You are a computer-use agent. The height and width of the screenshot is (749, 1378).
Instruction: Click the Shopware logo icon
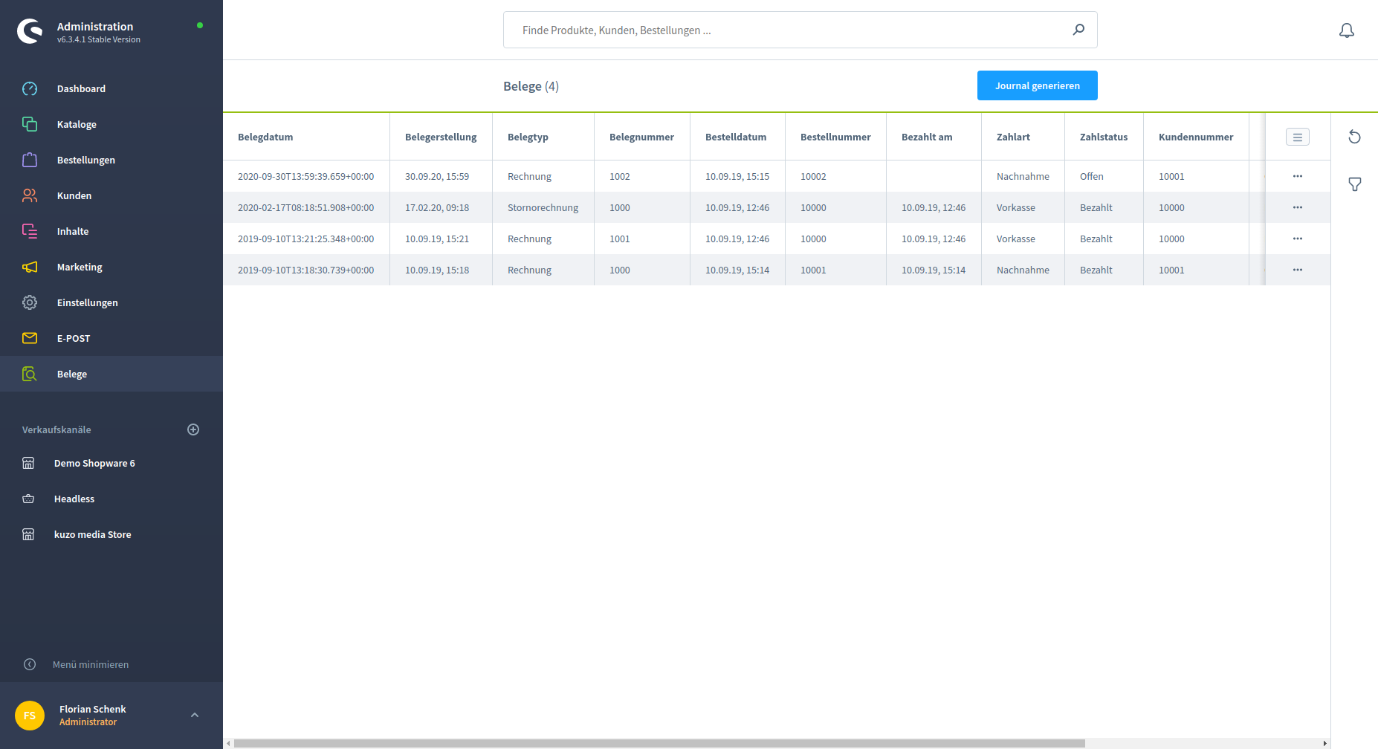click(30, 31)
